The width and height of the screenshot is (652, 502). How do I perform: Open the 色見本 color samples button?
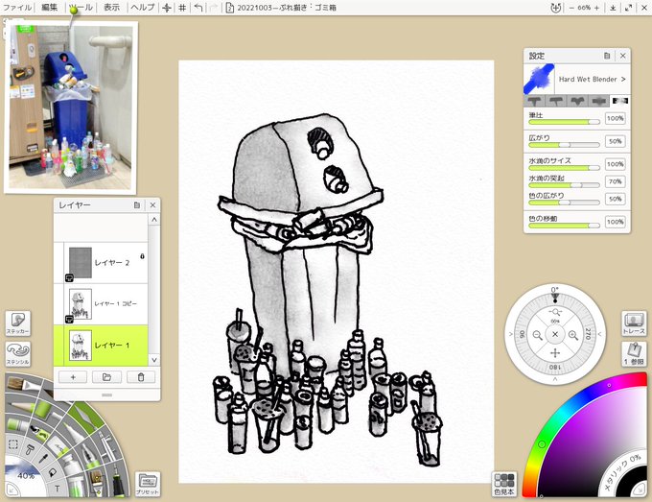[x=504, y=485]
